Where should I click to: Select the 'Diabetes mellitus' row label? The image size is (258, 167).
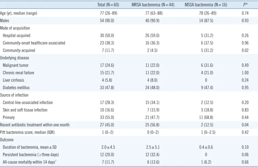(16, 88)
